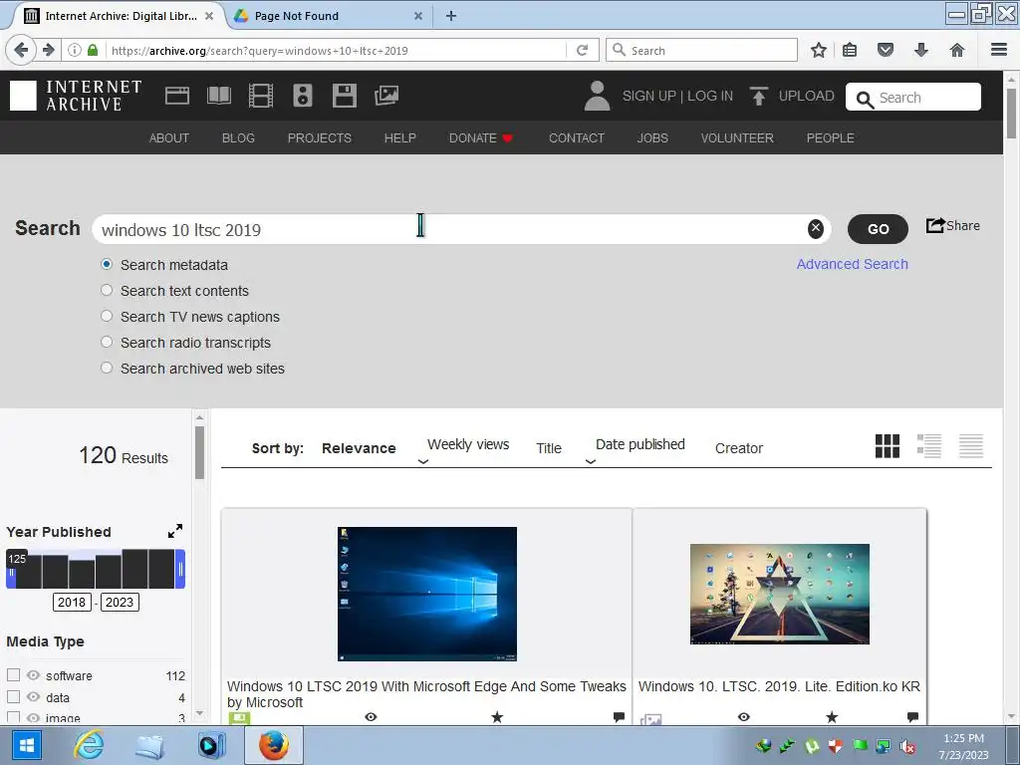Open the PROJECTS menu item
This screenshot has width=1020, height=765.
coord(320,137)
